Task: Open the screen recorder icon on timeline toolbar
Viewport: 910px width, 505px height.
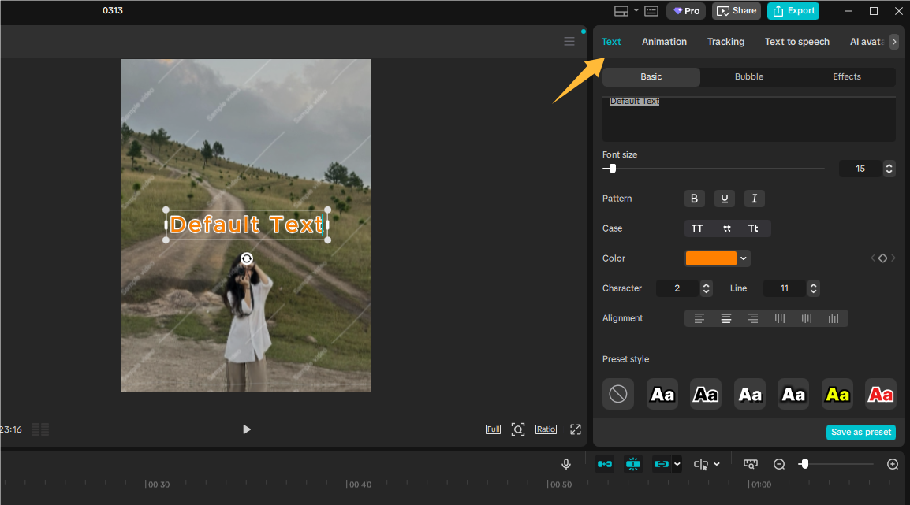Action: [750, 464]
